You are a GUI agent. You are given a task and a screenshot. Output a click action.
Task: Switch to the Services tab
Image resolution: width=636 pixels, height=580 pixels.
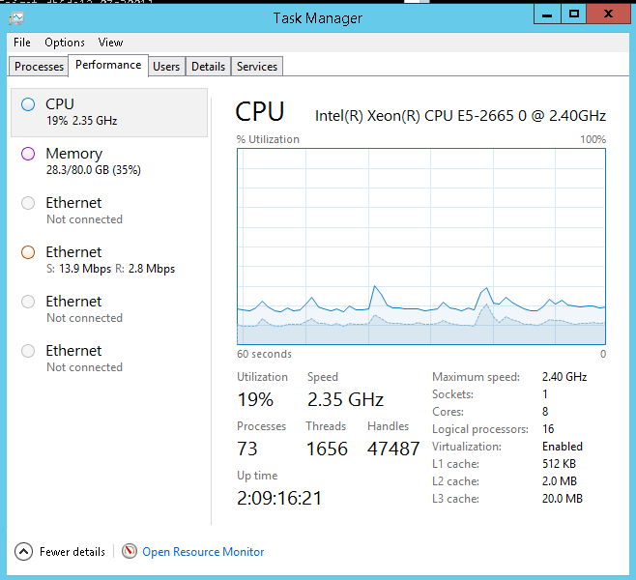tap(257, 67)
